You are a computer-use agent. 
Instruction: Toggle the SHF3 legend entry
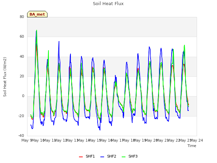point(130,156)
